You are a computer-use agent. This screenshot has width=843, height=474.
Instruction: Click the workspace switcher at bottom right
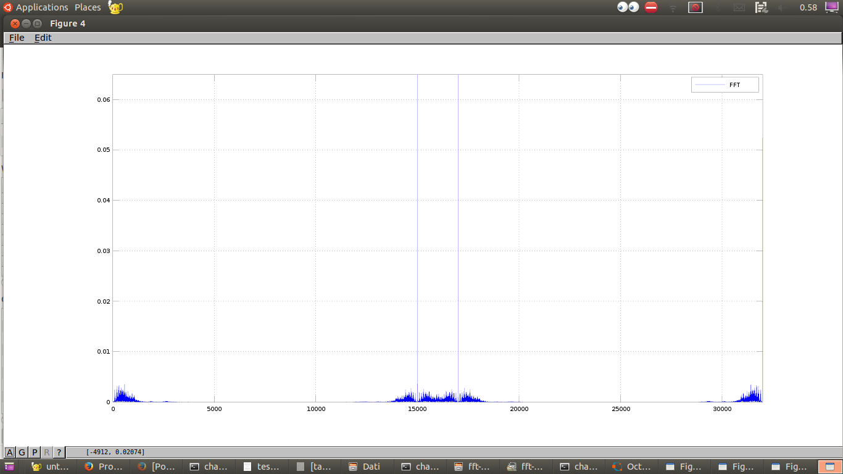(x=829, y=467)
